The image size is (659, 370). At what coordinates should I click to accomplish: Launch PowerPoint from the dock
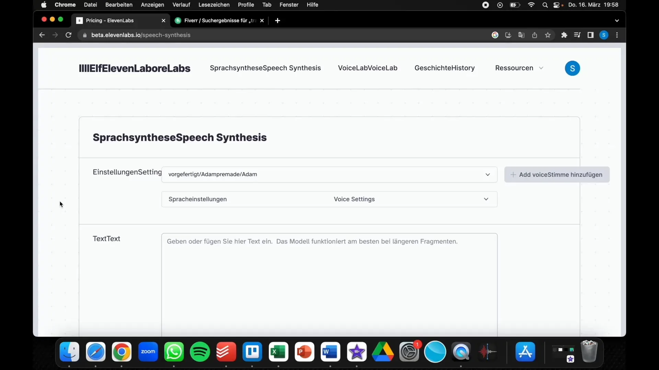tap(304, 351)
